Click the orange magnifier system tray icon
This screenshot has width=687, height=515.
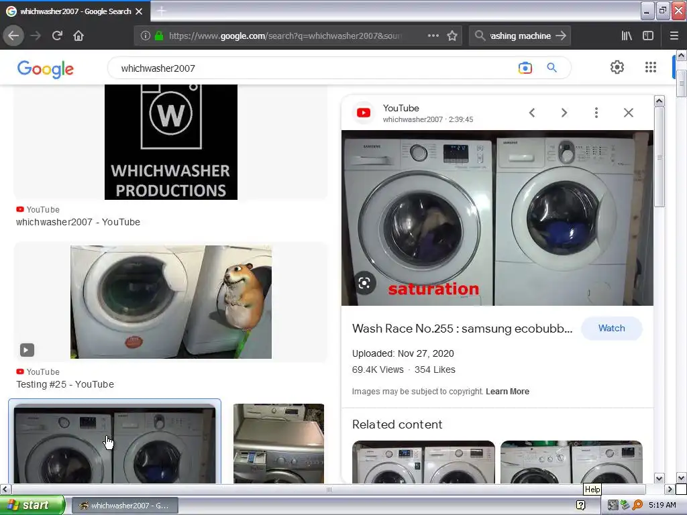click(637, 506)
